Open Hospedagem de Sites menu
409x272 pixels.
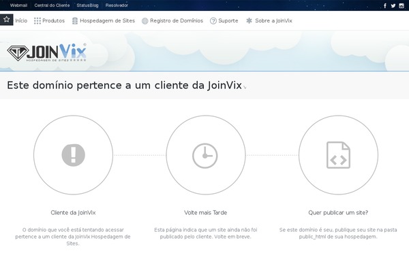(x=107, y=20)
